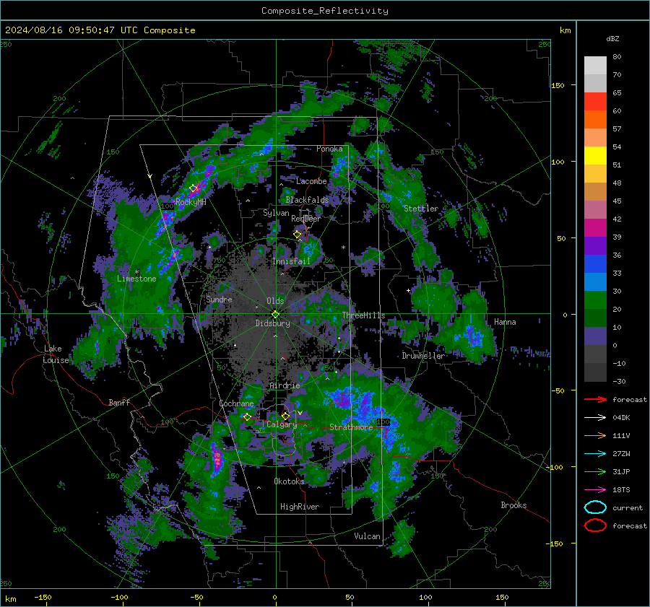Pick the bright green 20–30 dBZ swatch
The width and height of the screenshot is (650, 607).
595,300
